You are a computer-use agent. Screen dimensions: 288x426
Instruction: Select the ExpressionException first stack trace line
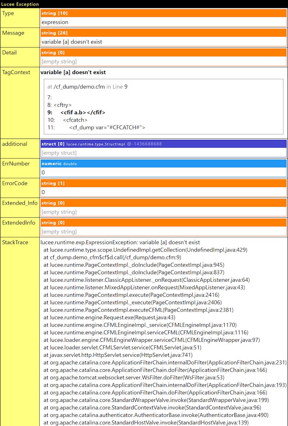[120, 243]
